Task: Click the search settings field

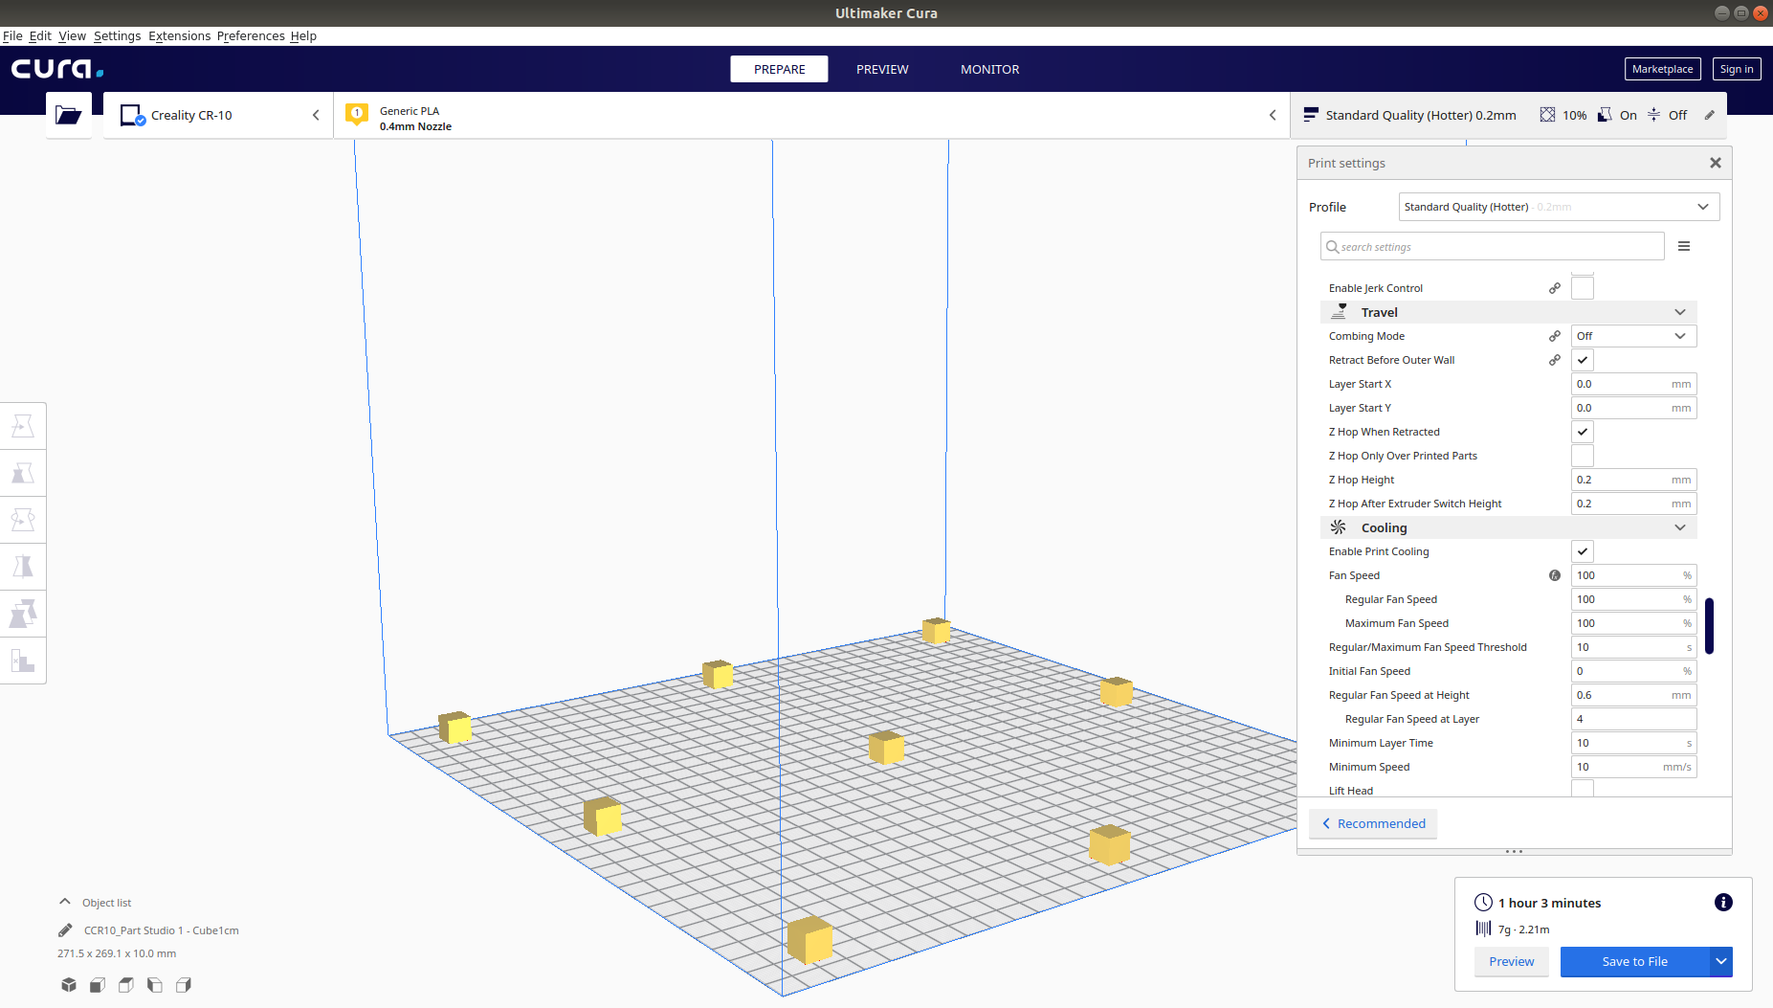Action: click(1493, 247)
